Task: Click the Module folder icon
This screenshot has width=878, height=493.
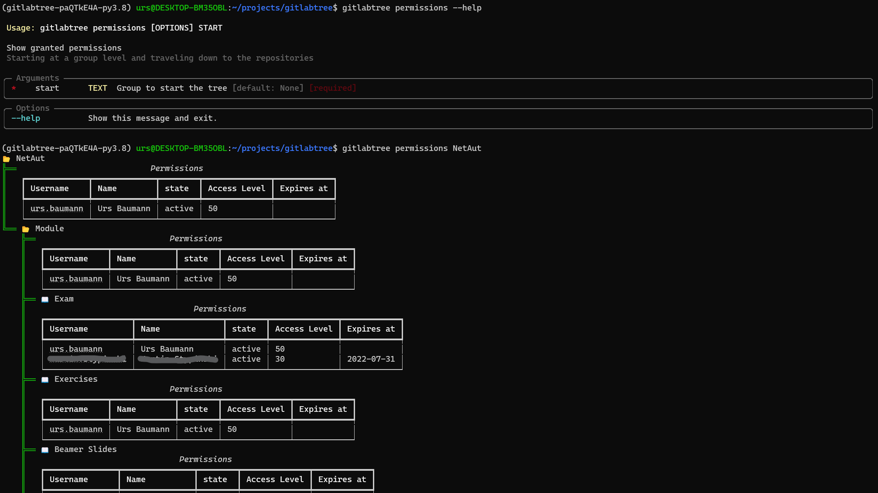Action: [26, 229]
